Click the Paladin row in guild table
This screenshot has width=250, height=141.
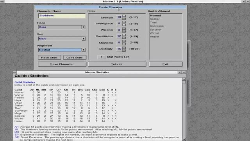point(61,98)
